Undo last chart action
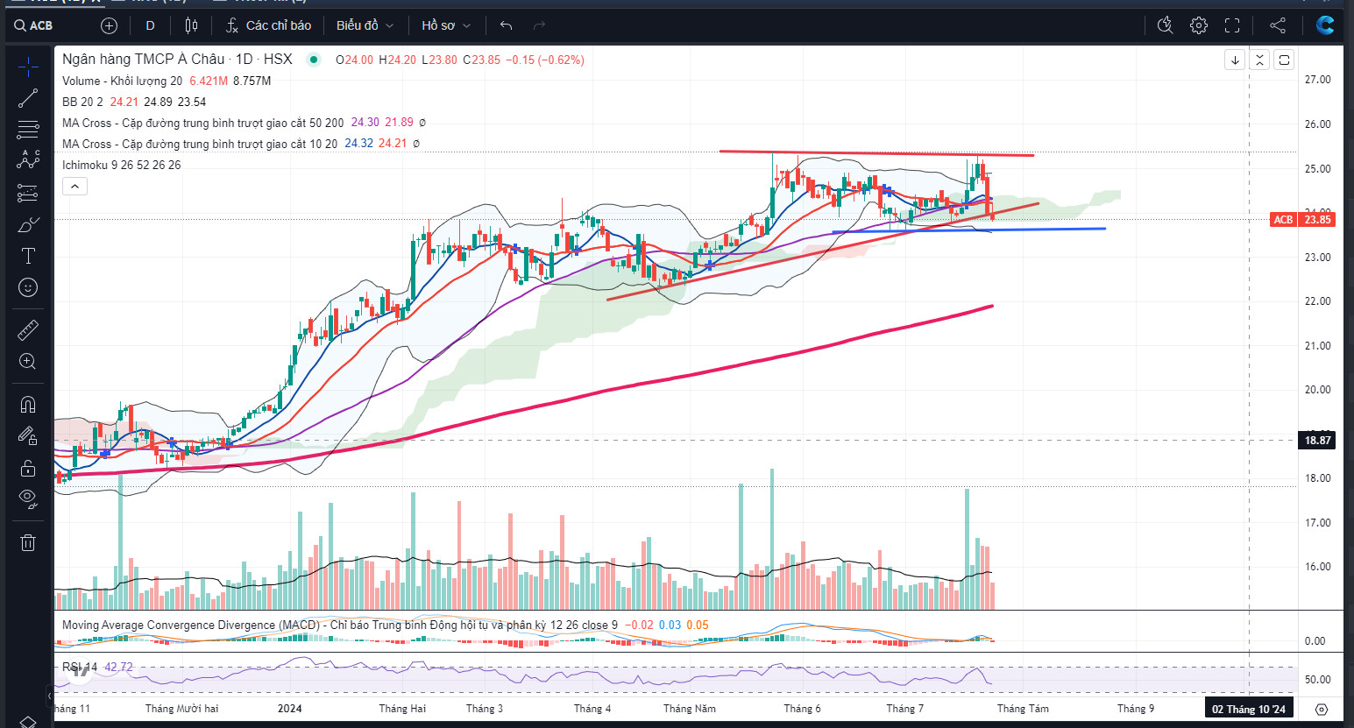 tap(506, 25)
